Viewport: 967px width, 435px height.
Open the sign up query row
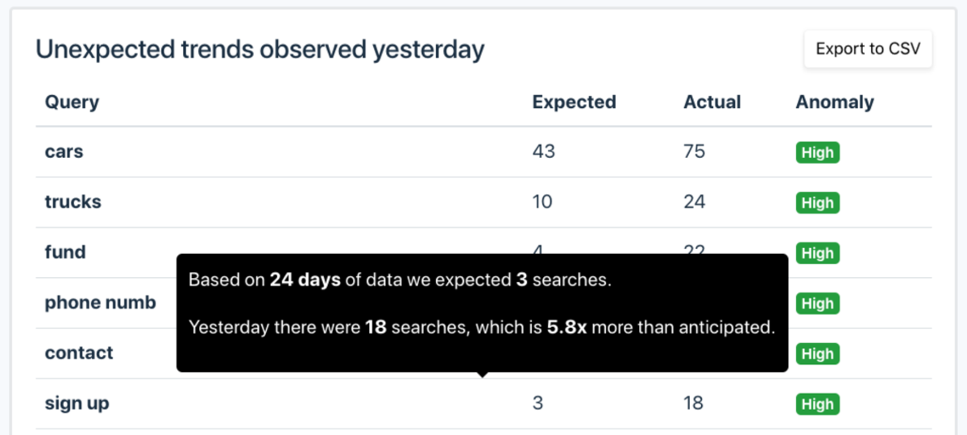[483, 404]
